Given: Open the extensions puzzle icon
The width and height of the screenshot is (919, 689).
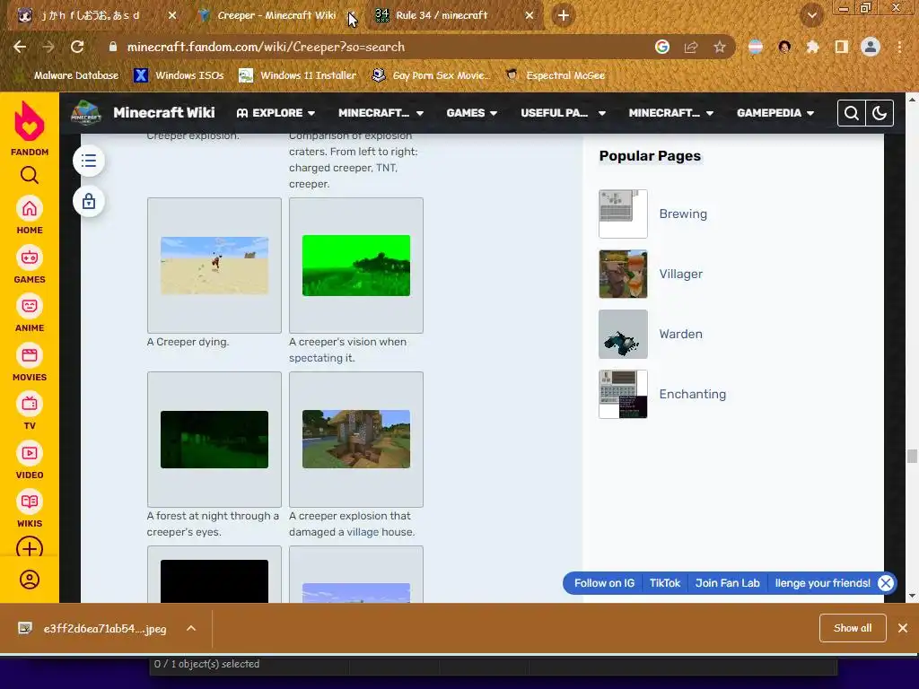Looking at the screenshot, I should (812, 47).
